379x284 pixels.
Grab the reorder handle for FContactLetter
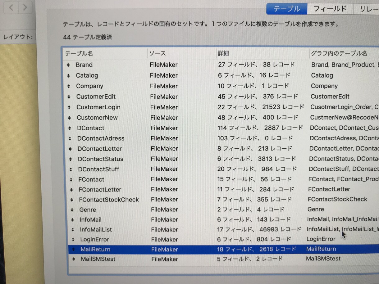point(72,190)
